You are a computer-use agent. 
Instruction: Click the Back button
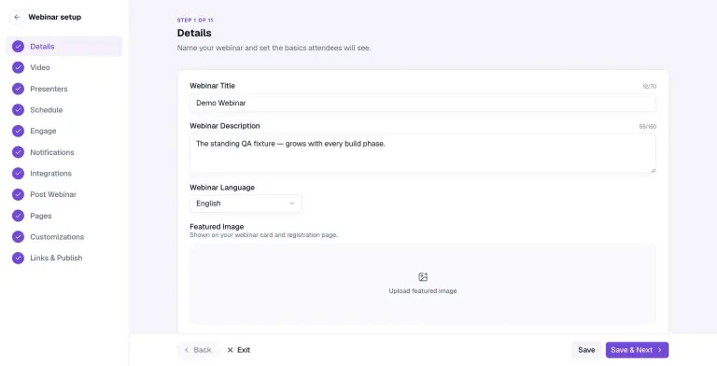[198, 350]
